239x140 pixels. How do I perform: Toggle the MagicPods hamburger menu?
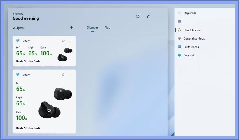(x=180, y=21)
